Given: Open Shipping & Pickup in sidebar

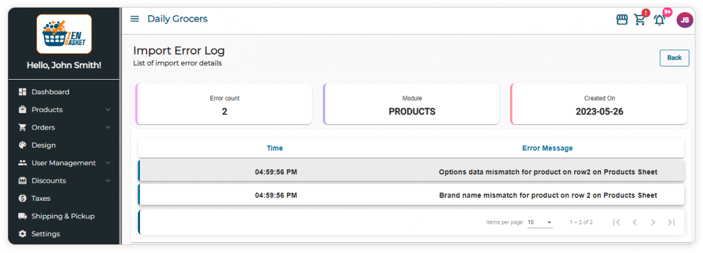Looking at the screenshot, I should point(63,216).
